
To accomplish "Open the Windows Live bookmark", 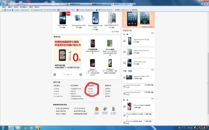I will click(122, 10).
